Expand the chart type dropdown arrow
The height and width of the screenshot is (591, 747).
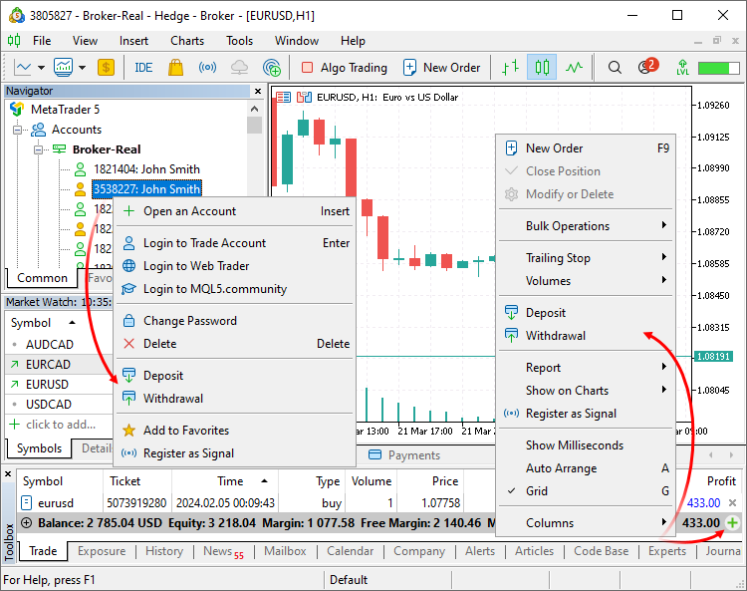pyautogui.click(x=41, y=68)
